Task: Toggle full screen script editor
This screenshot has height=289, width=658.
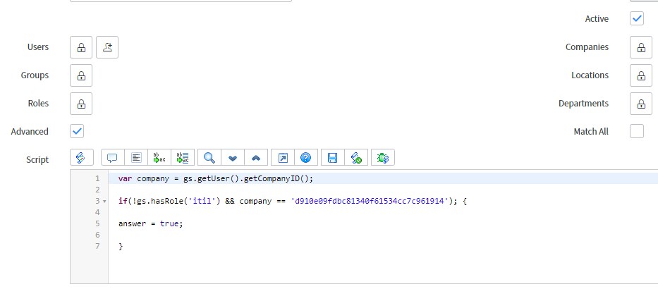Action: pos(283,158)
